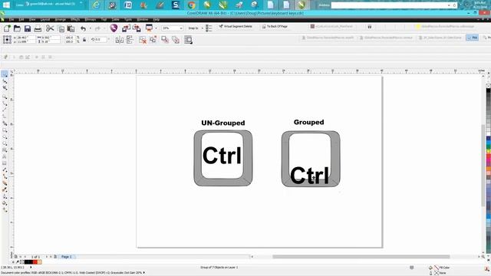Select the object origin grid
Screen dimensions: 491x276
7,39
